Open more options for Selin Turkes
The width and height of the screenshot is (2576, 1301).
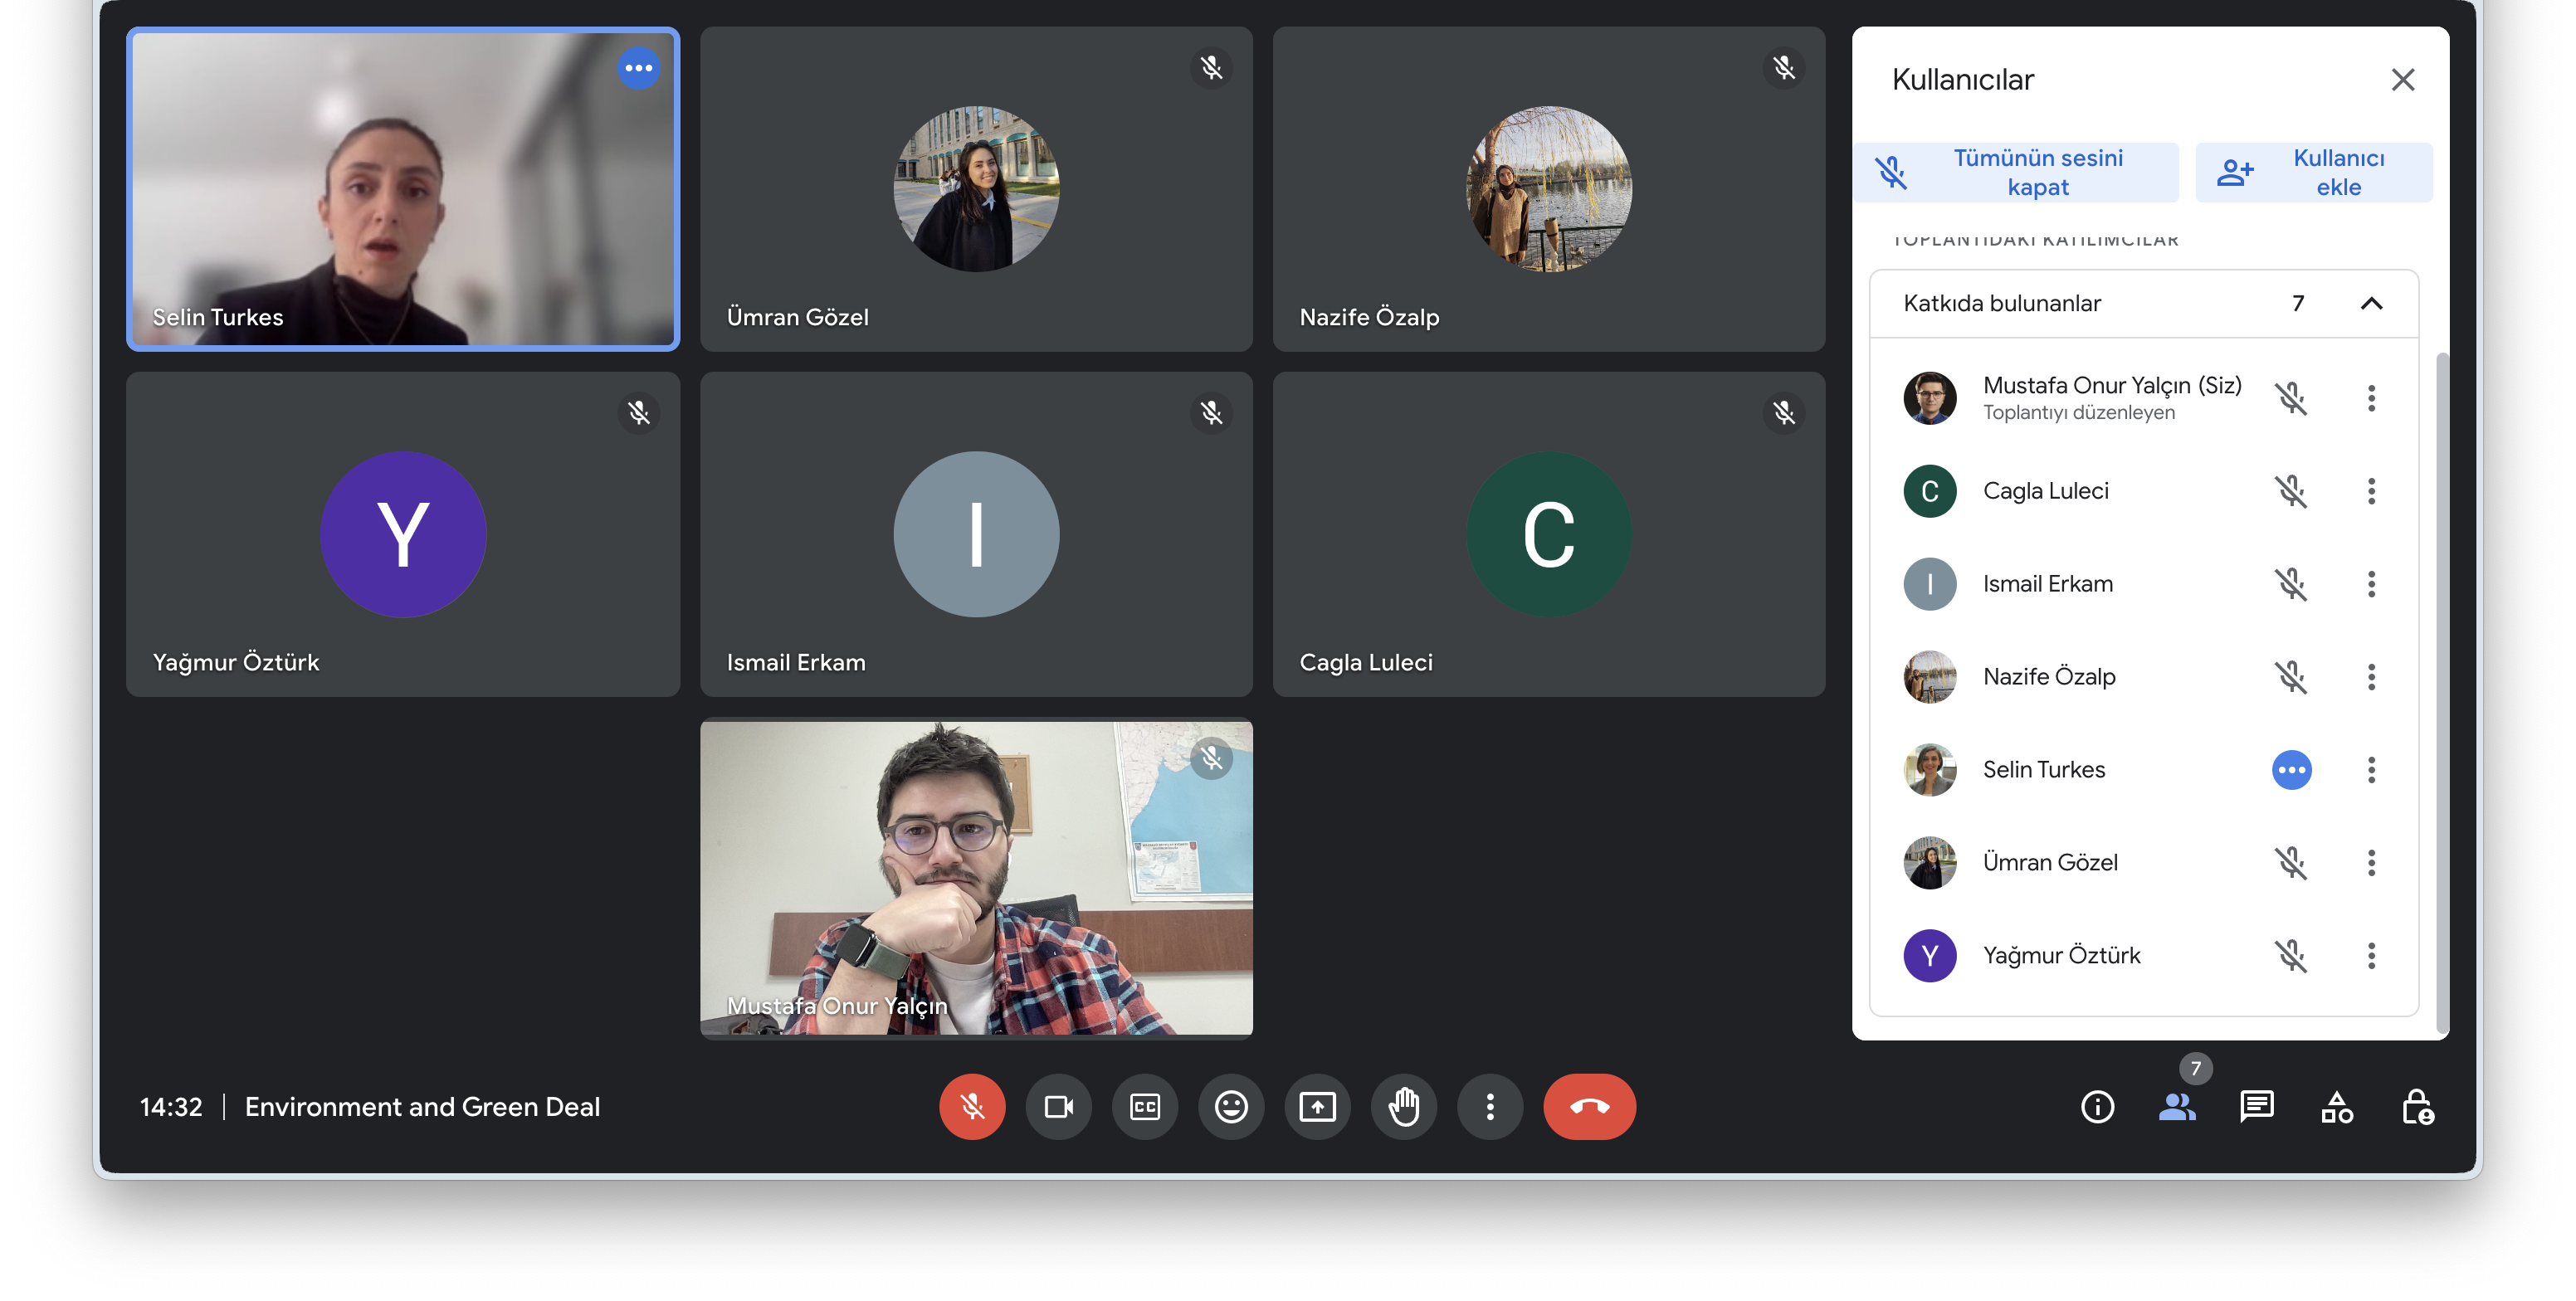coord(2371,770)
